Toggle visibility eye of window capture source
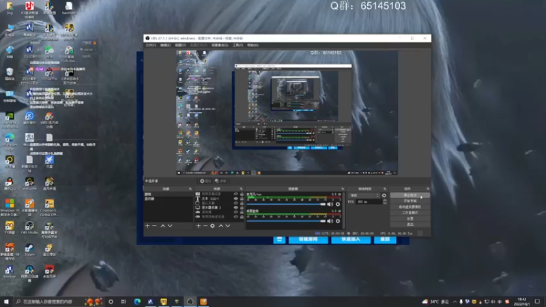The image size is (546, 307). pos(235,203)
